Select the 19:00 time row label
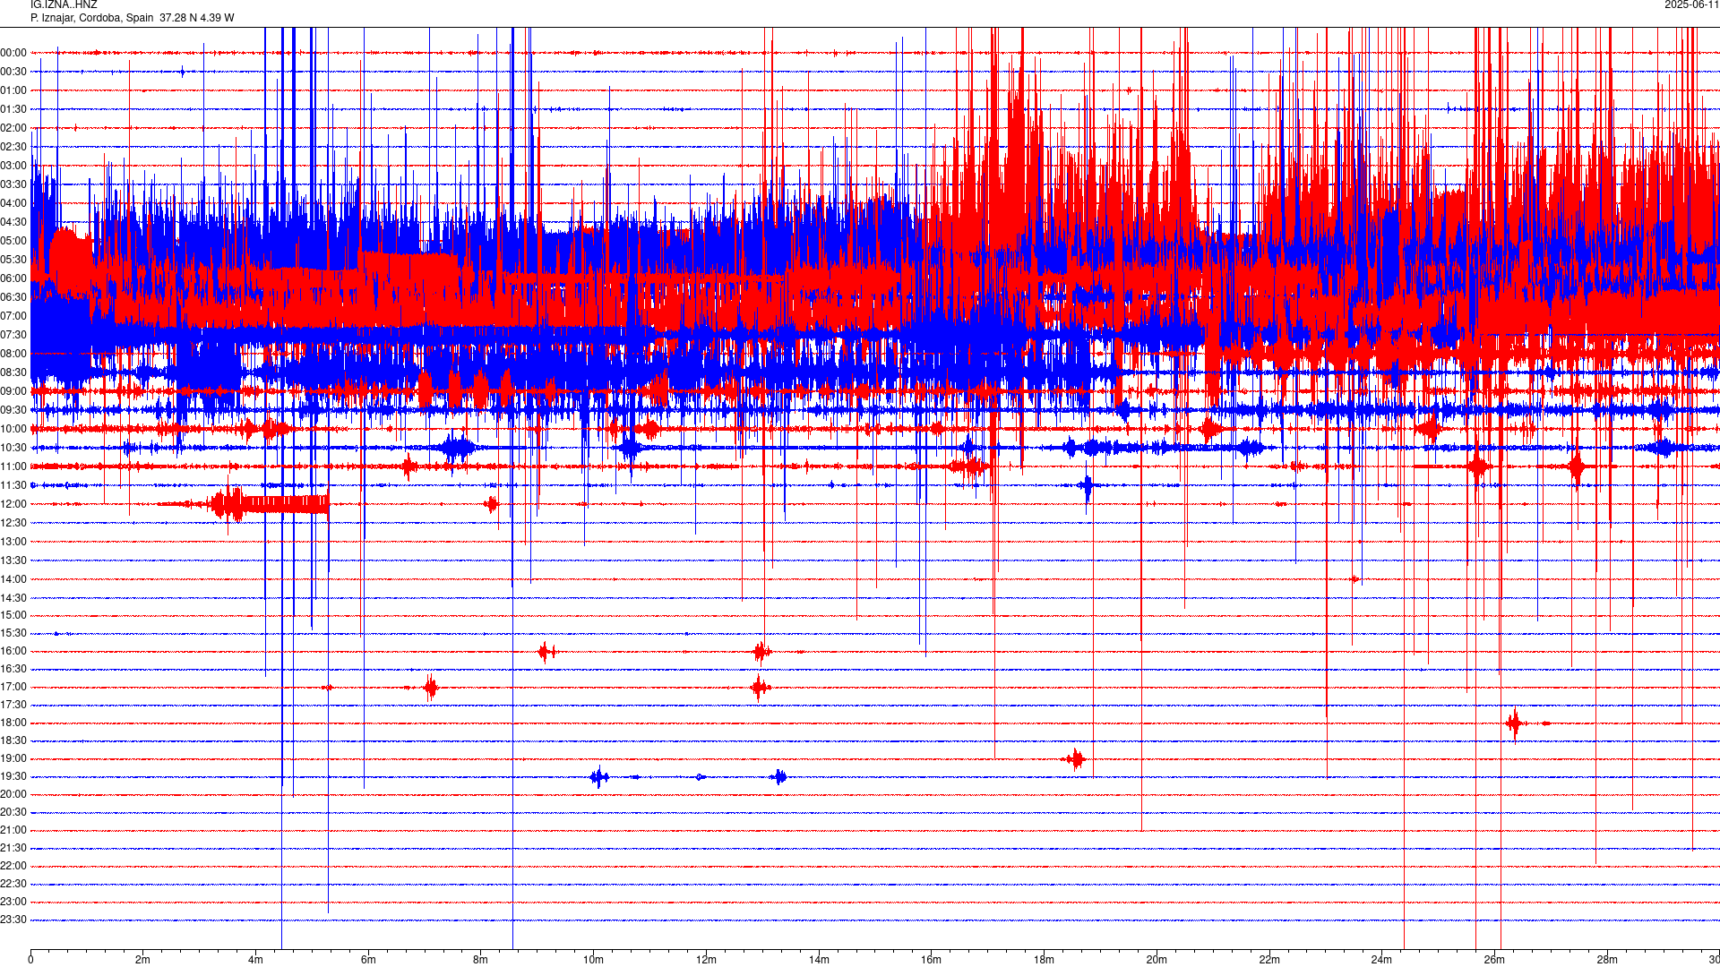 tap(13, 758)
